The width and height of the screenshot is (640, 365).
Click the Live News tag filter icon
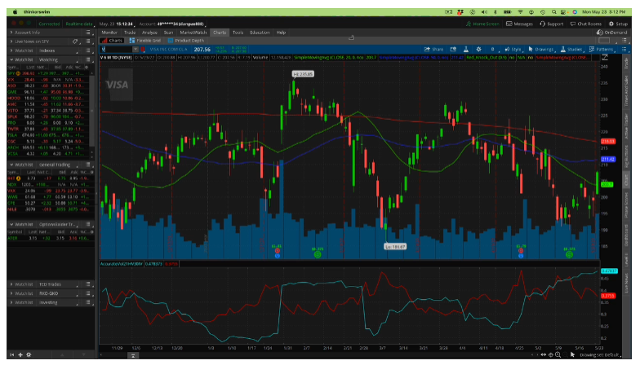click(75, 42)
